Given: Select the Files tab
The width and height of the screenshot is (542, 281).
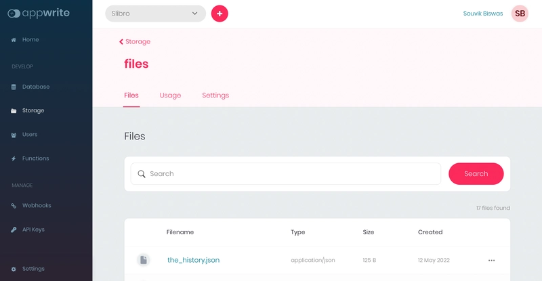Looking at the screenshot, I should (131, 95).
